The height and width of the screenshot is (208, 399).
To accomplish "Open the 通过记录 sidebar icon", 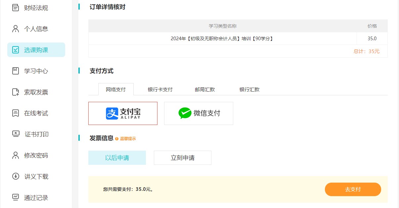I will tap(15, 197).
